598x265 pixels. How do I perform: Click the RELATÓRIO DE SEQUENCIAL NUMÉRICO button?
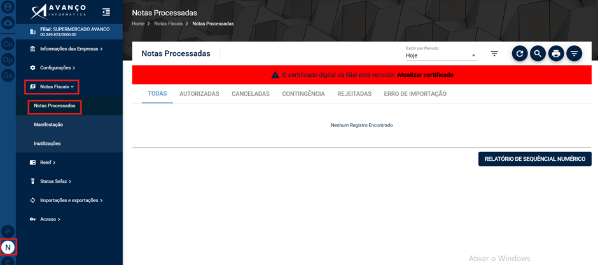coord(534,159)
